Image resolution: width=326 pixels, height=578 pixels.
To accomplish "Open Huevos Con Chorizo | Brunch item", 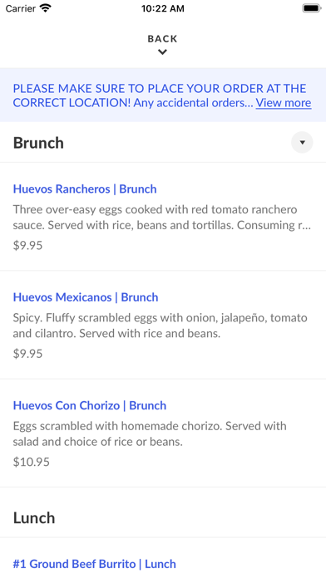I will point(90,405).
